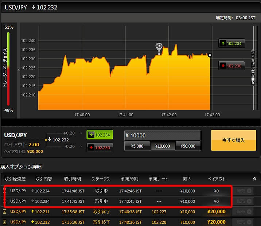
Task: Click the ペイアウト 2.00 payout label
Action: [22, 144]
